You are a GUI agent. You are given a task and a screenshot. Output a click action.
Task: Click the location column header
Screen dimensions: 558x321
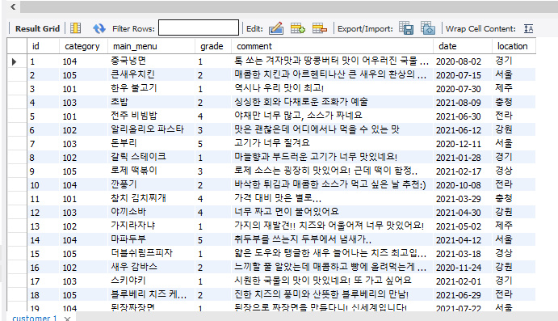(513, 46)
